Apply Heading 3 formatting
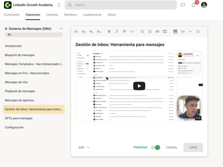The height and width of the screenshot is (167, 223). [91, 32]
